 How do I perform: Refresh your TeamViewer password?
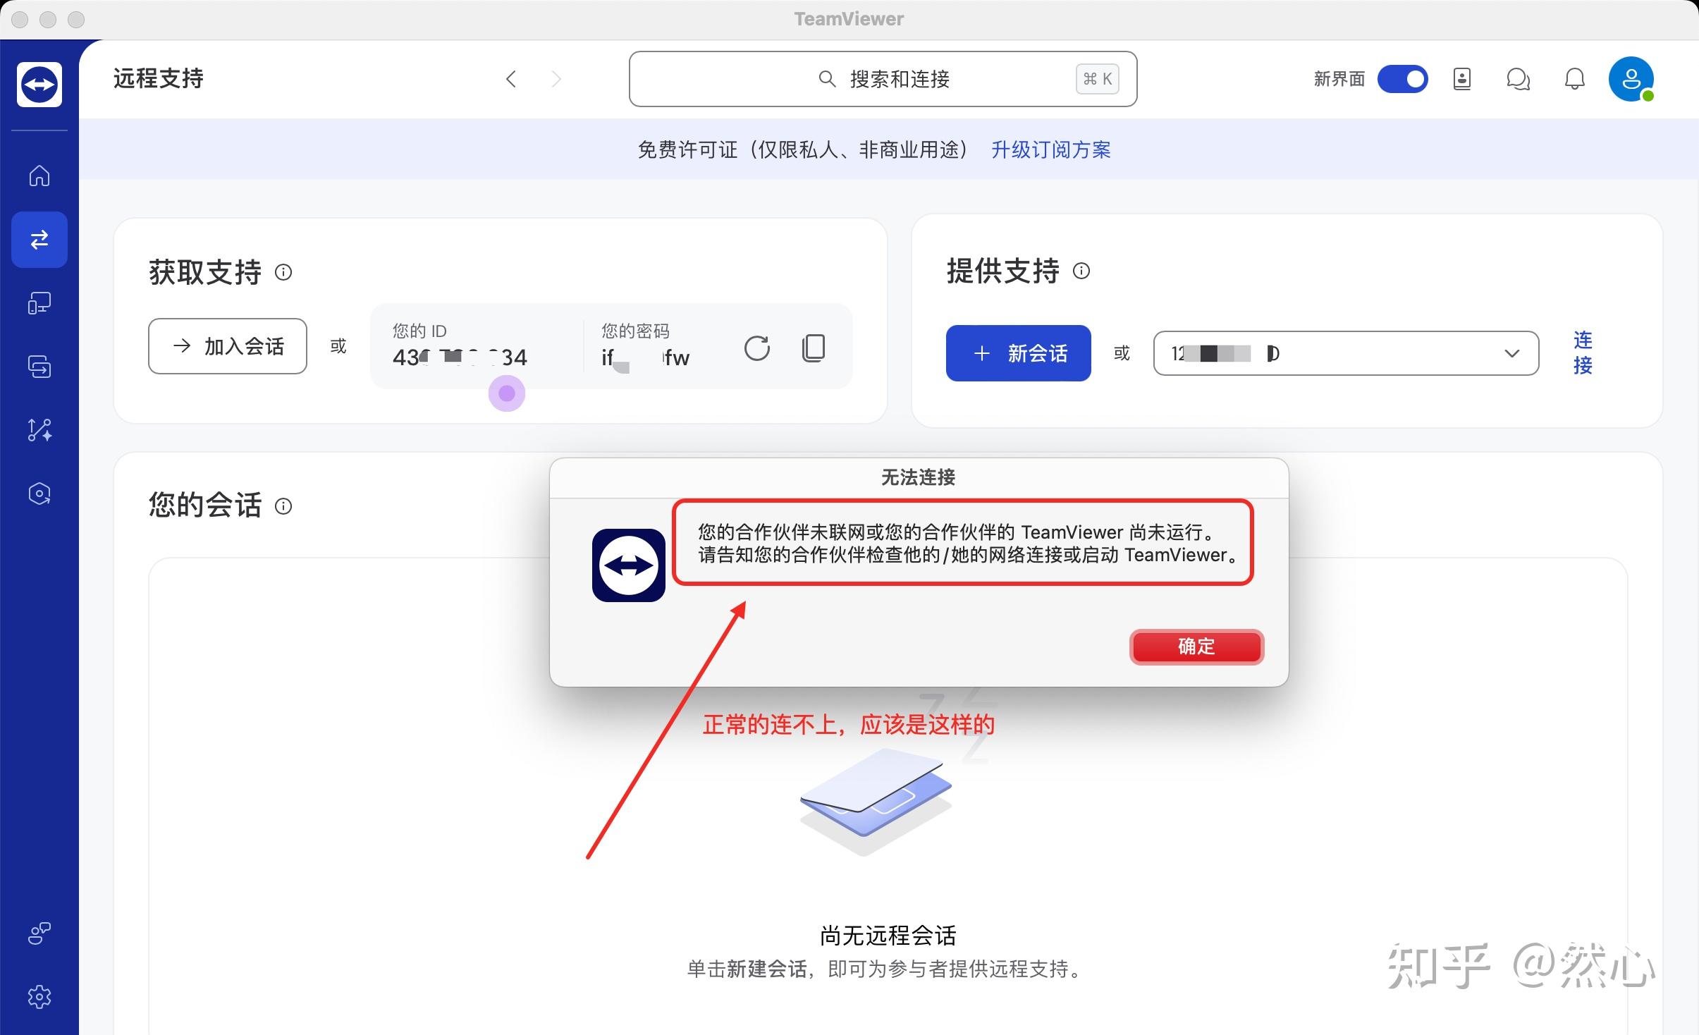point(756,348)
